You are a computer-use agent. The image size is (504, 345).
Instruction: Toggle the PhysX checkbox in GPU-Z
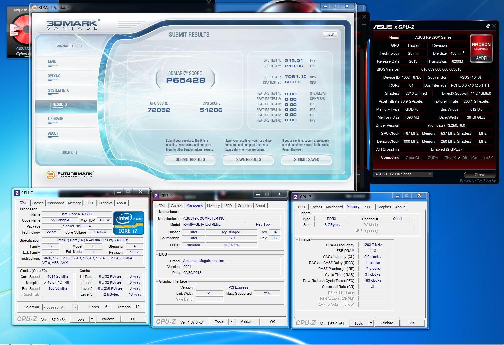[x=441, y=158]
